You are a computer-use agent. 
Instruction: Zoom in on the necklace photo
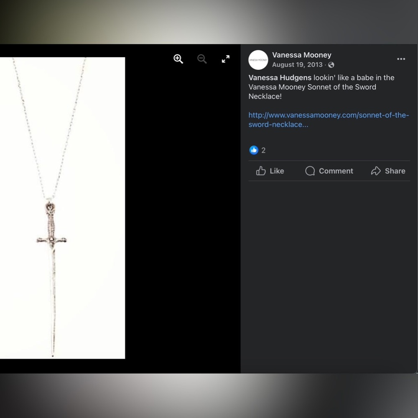(x=178, y=59)
